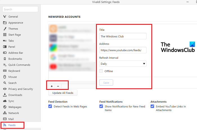Select the Keyboard settings label

click(14, 71)
